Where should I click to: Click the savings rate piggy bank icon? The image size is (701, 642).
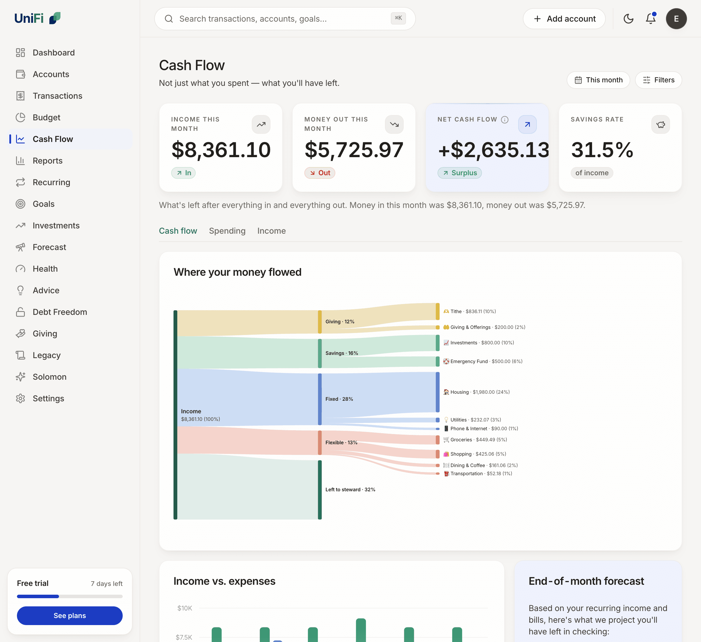[x=661, y=124]
